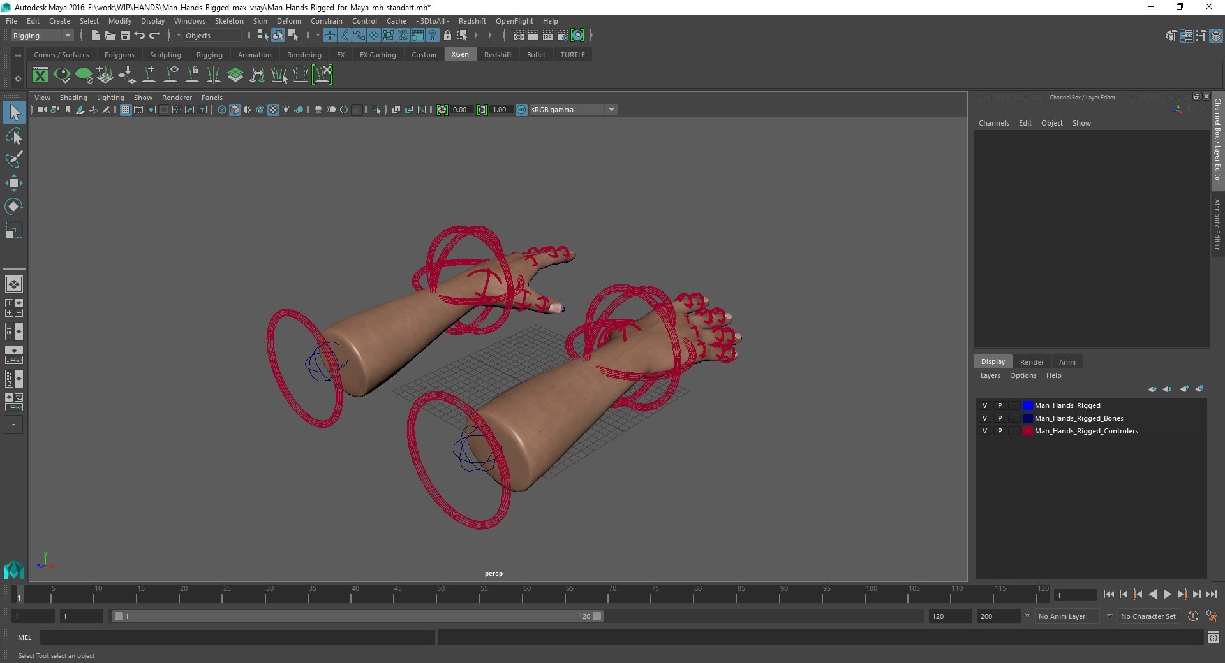This screenshot has width=1225, height=663.
Task: Open the Rigging menu set dropdown
Action: pyautogui.click(x=42, y=36)
